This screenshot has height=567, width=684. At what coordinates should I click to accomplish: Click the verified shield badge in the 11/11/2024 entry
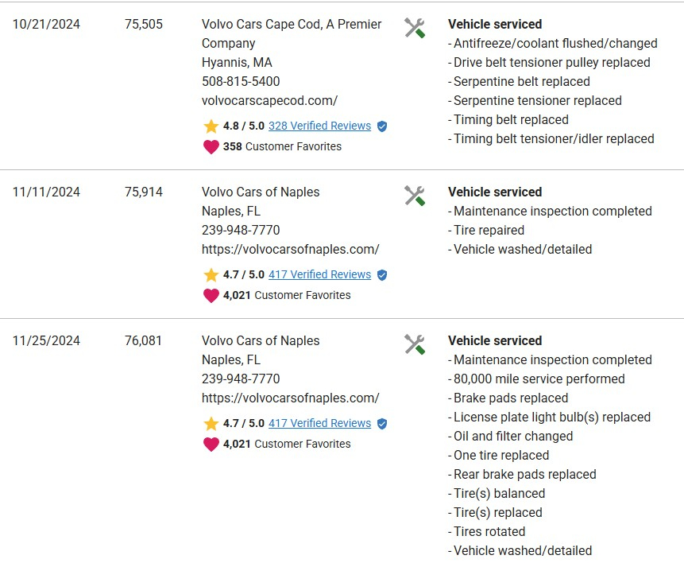(x=382, y=275)
